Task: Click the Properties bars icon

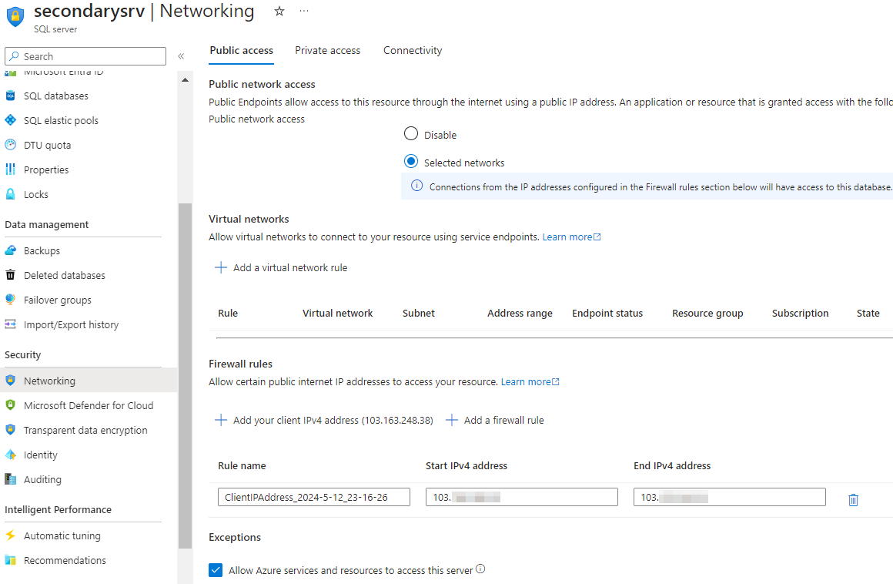Action: pyautogui.click(x=10, y=169)
